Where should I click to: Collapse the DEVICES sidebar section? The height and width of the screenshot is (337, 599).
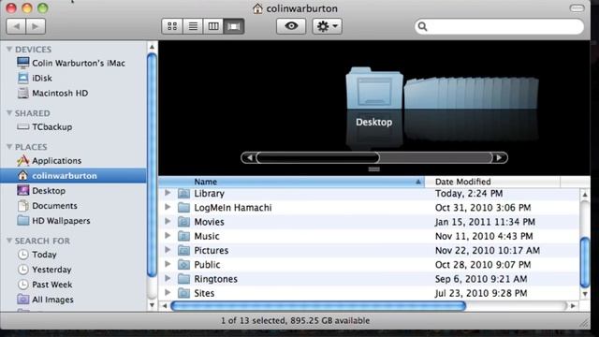coord(9,50)
